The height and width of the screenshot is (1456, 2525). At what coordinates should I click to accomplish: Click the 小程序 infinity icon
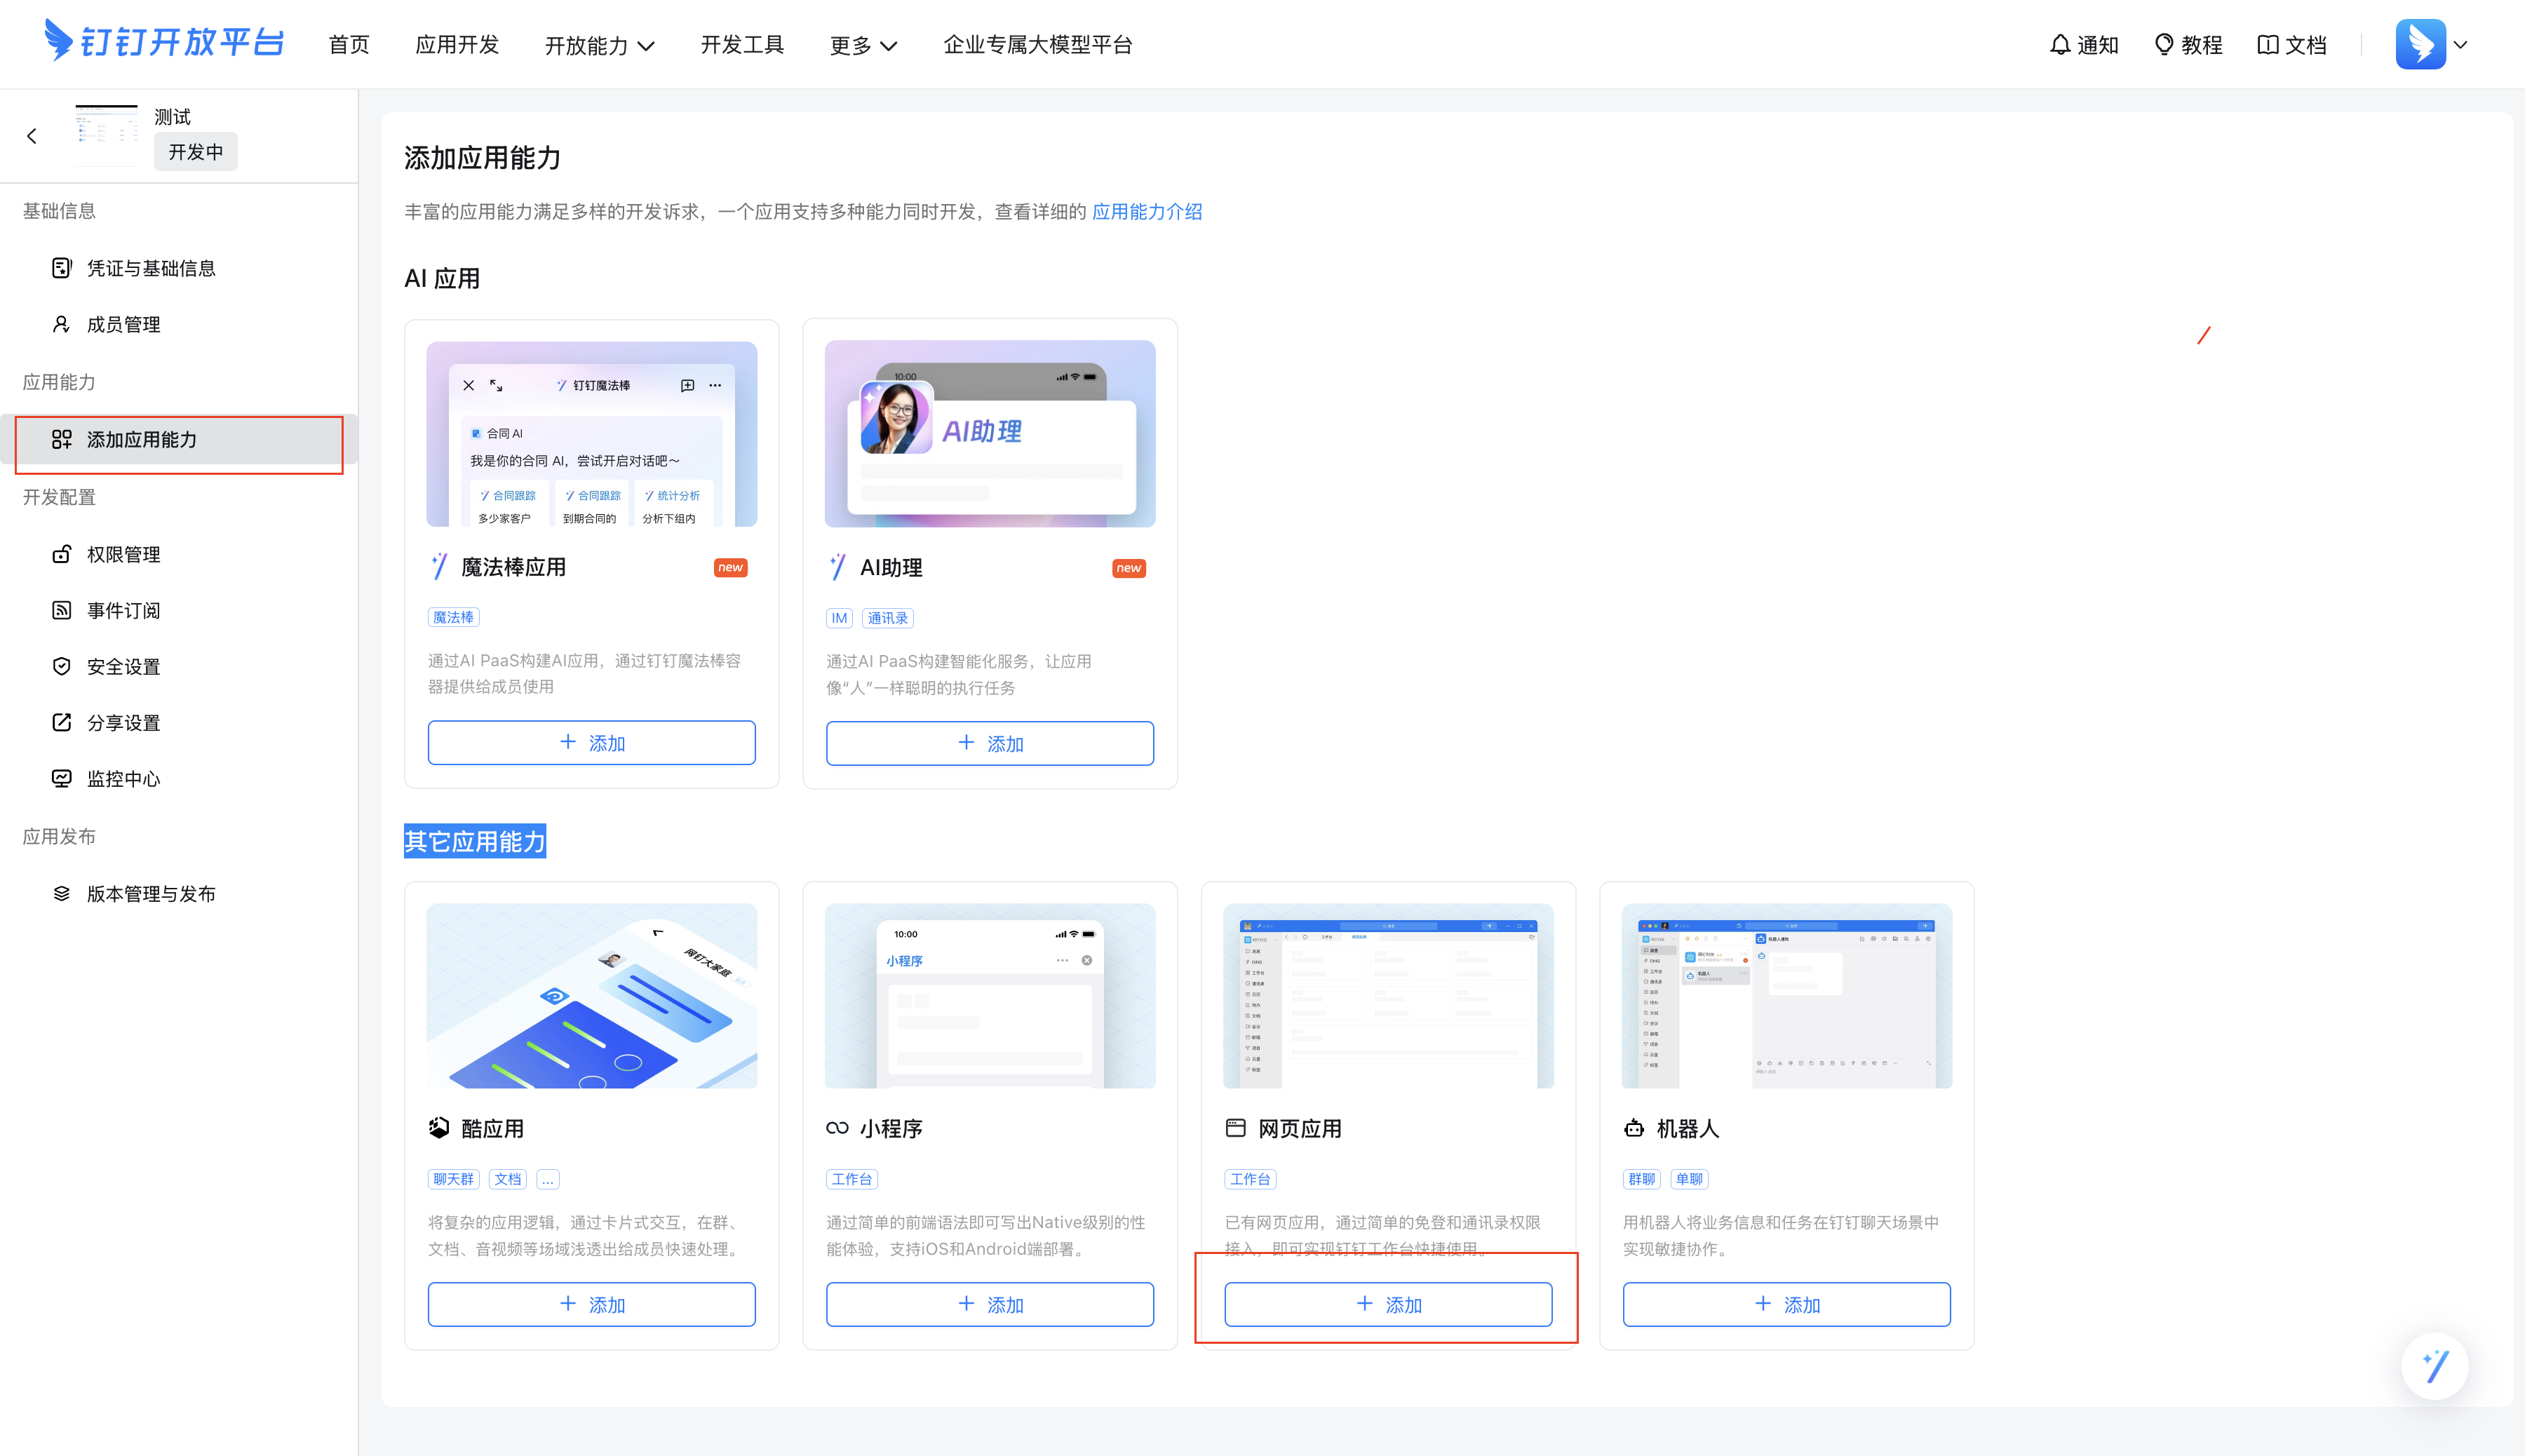[837, 1128]
